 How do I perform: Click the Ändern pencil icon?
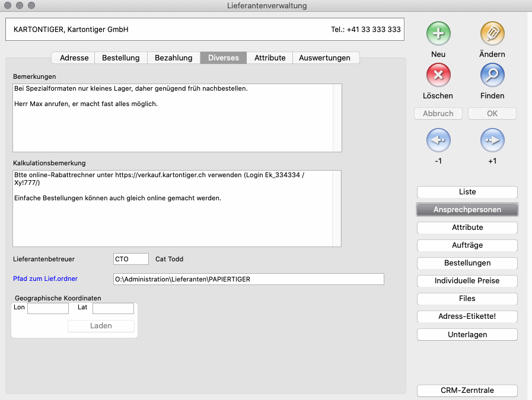(492, 34)
